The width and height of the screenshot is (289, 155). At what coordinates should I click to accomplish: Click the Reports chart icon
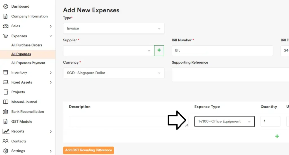pos(6,131)
